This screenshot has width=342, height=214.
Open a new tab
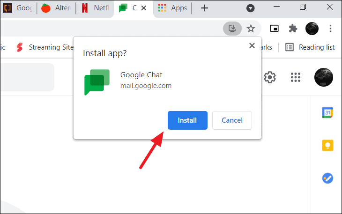coord(204,8)
